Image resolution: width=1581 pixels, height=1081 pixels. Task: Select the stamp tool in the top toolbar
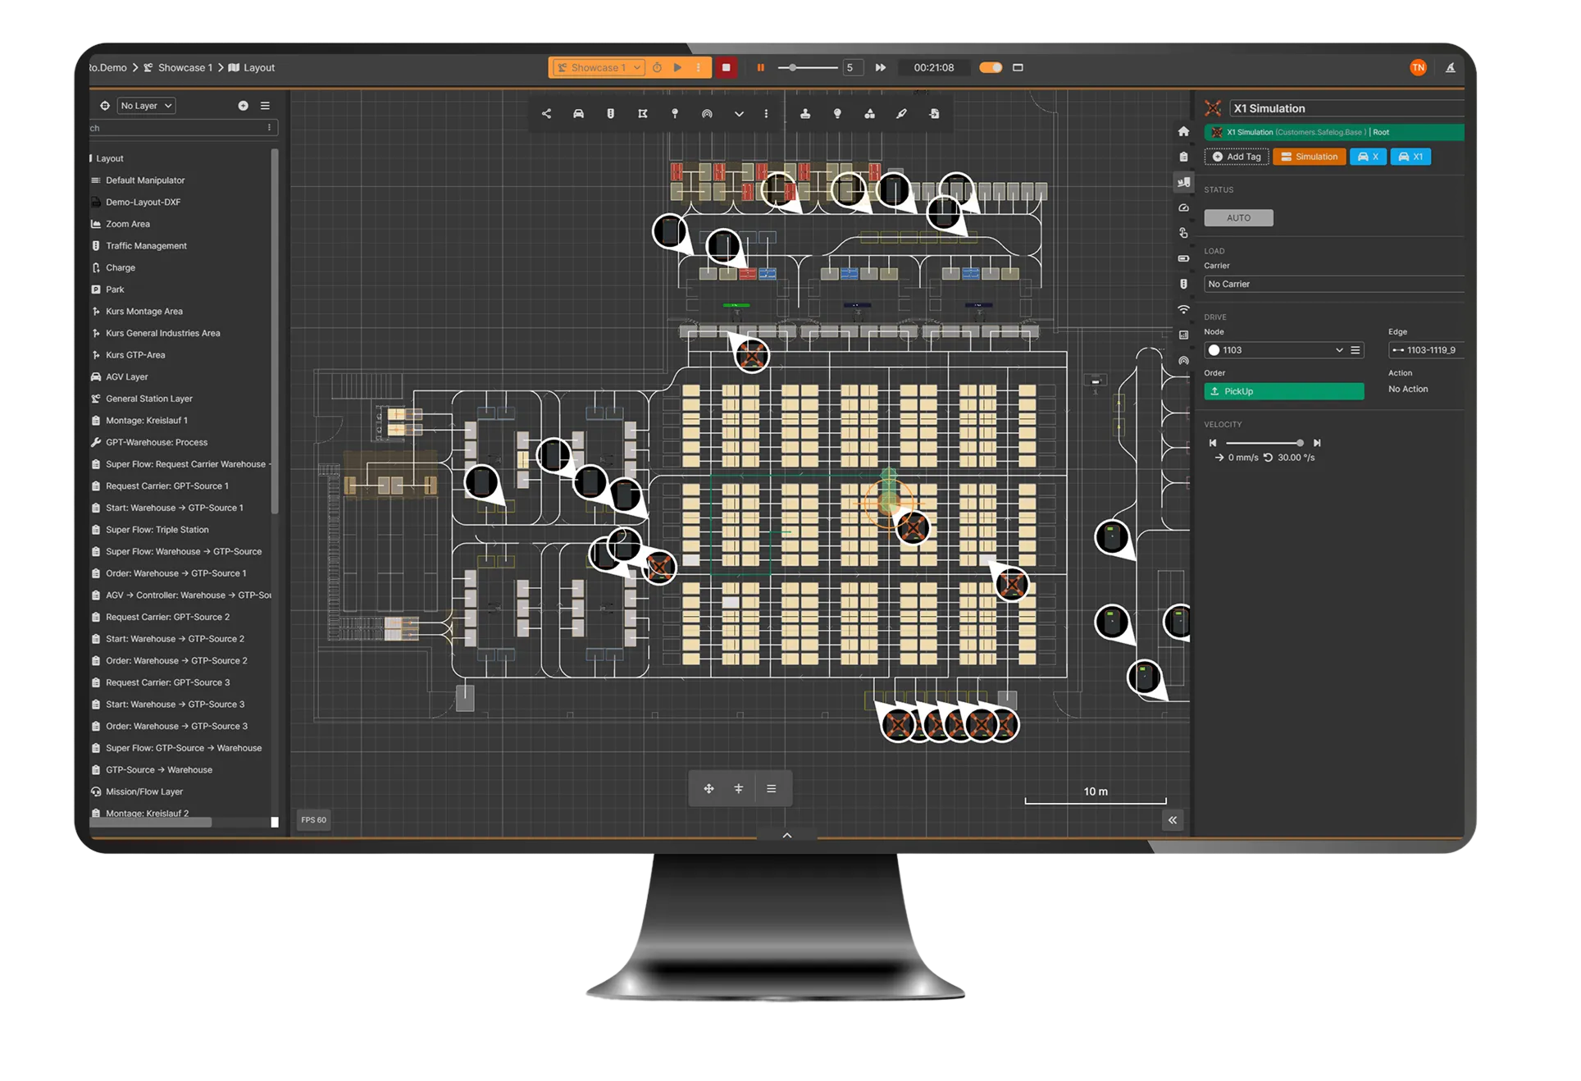pos(804,114)
